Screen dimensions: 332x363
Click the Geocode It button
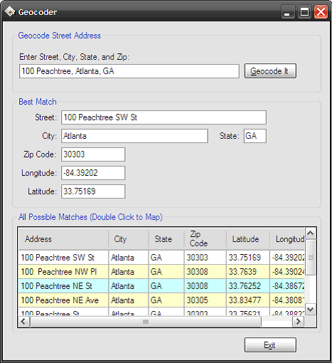pos(270,71)
